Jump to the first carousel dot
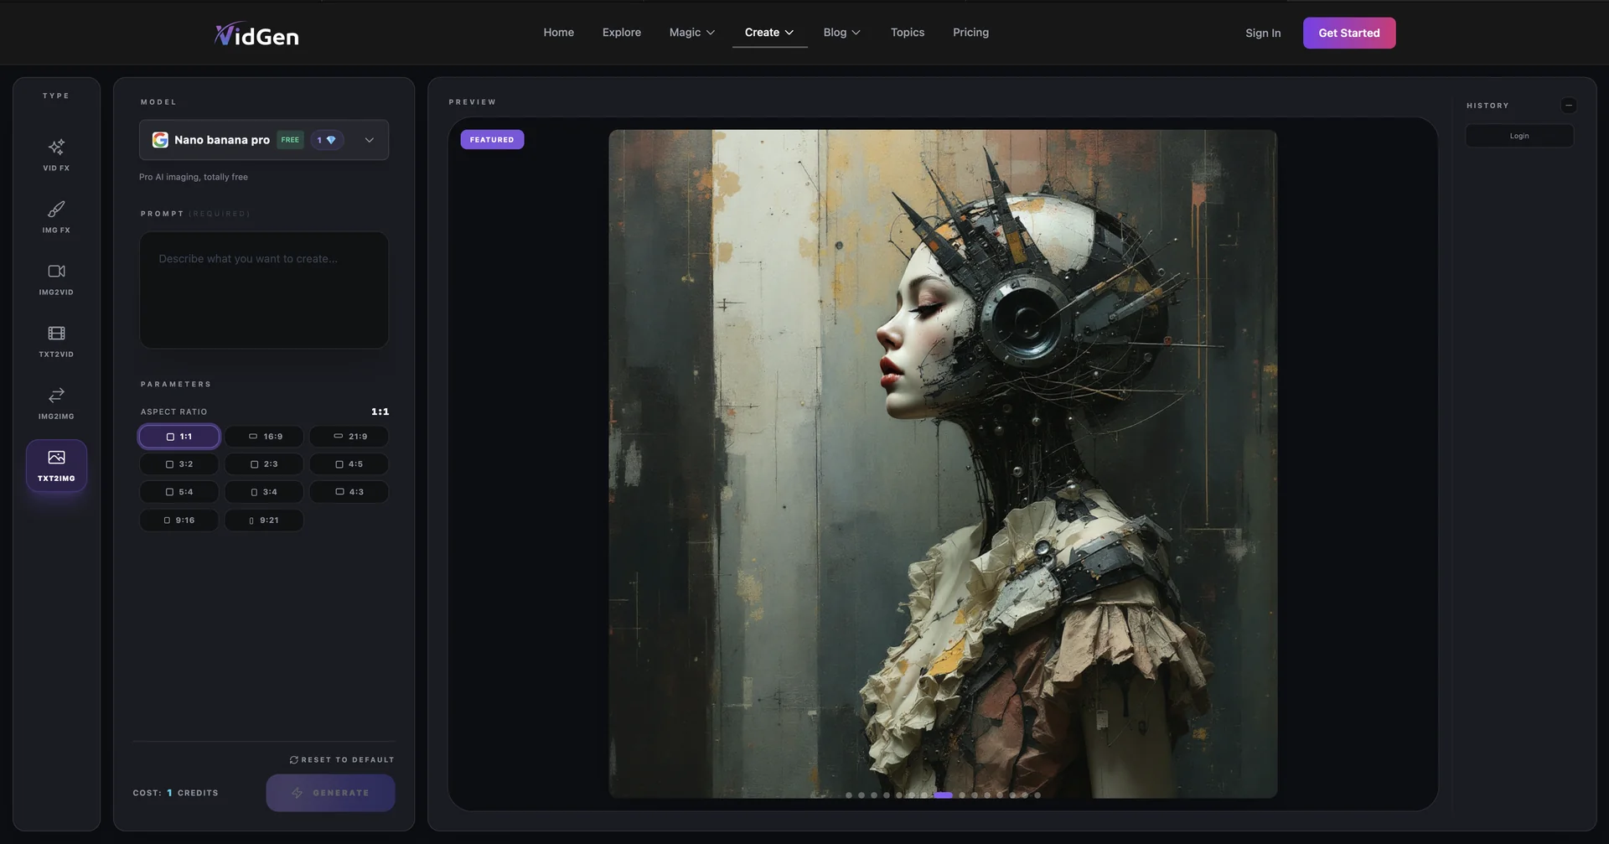The height and width of the screenshot is (844, 1609). point(849,795)
